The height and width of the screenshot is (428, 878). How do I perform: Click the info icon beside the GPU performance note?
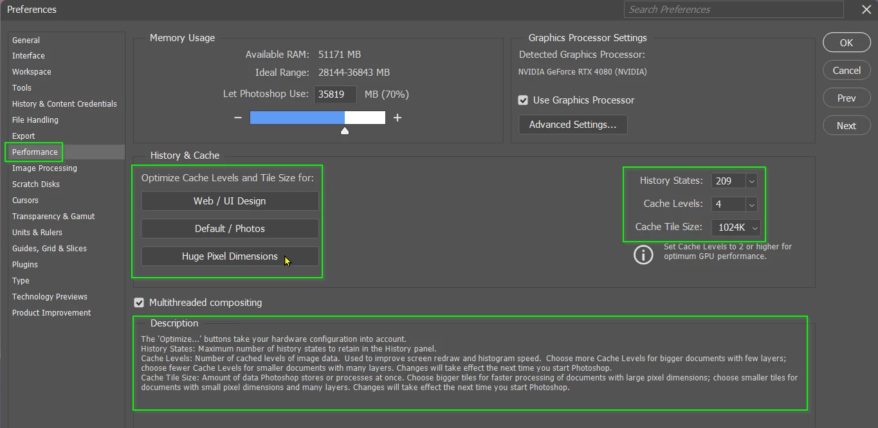[643, 254]
